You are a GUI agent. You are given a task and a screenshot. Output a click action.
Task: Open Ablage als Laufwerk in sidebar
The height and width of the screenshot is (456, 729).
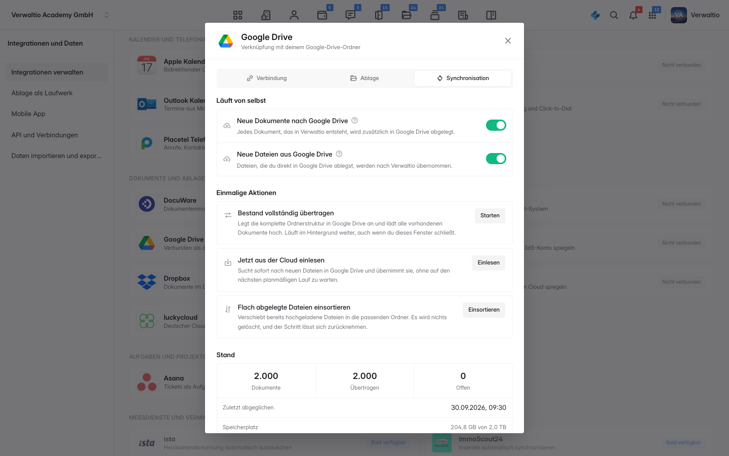coord(57,93)
